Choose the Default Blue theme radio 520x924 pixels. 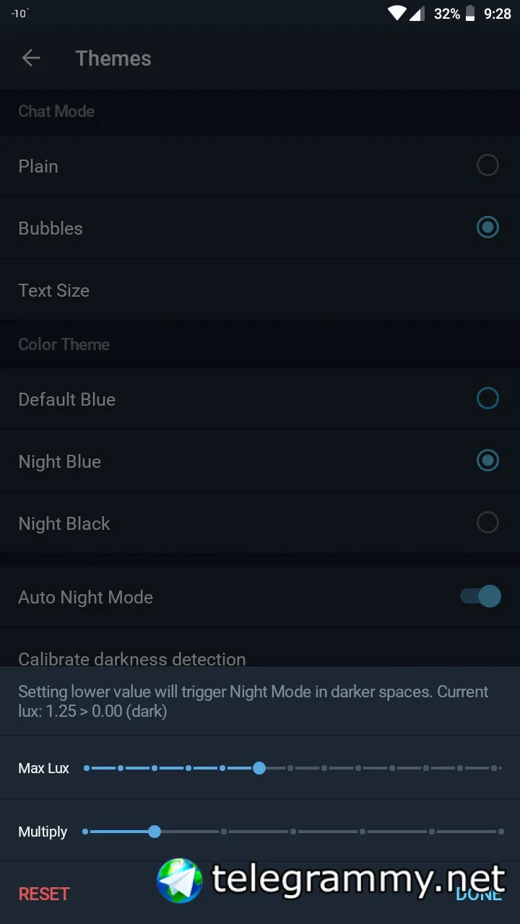[487, 398]
